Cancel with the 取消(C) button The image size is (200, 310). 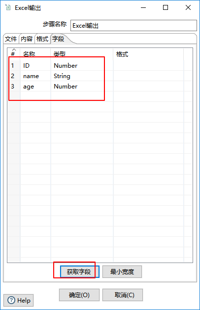coord(123,295)
